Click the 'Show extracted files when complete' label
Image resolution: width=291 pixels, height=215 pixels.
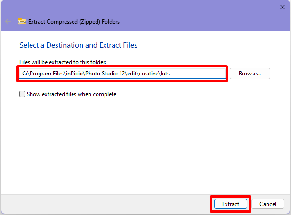point(72,94)
